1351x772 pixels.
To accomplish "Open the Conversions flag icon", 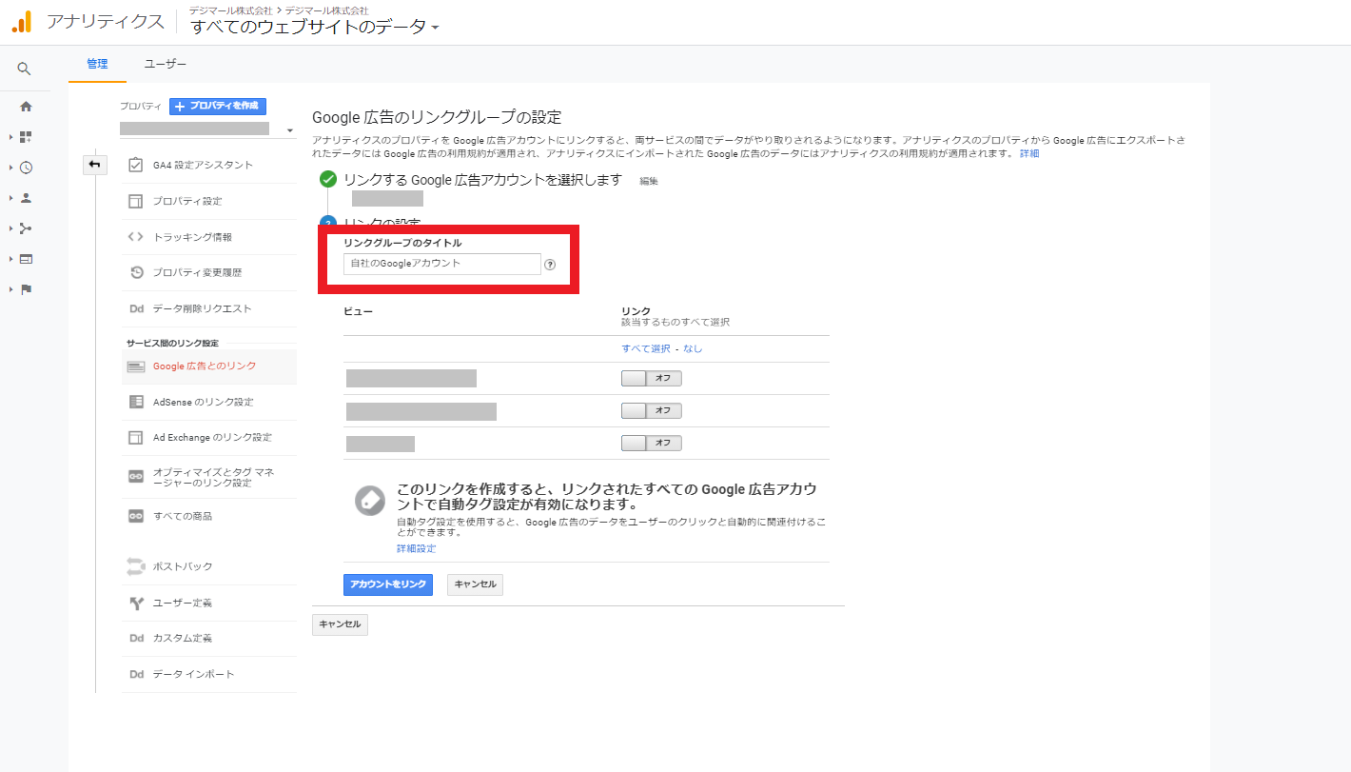I will pyautogui.click(x=26, y=289).
